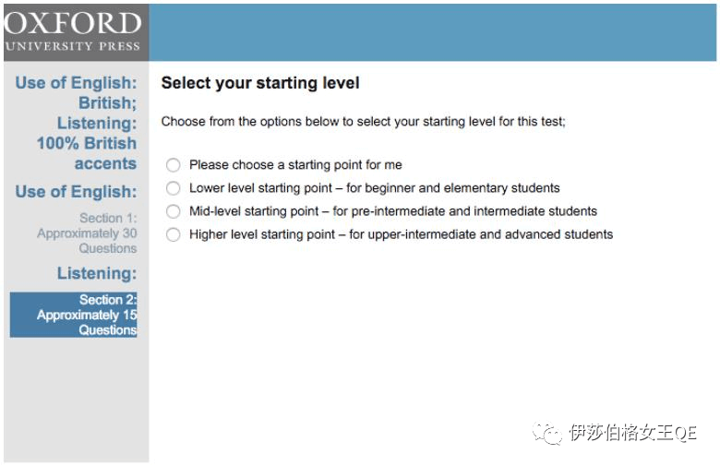
Task: Select the 'Please choose a starting point for me' radio button
Action: tap(174, 165)
